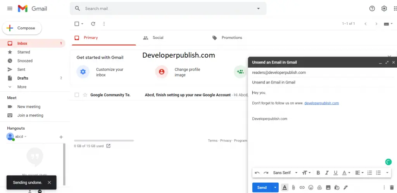Screen dimensions: 397x193
Task: Open the Support help icon
Action: pyautogui.click(x=372, y=9)
